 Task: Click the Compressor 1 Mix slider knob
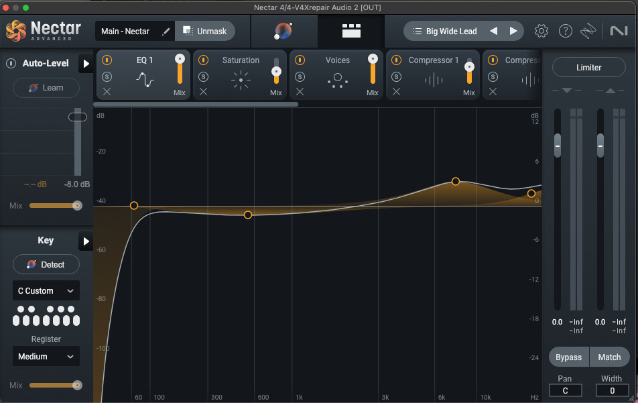click(469, 67)
